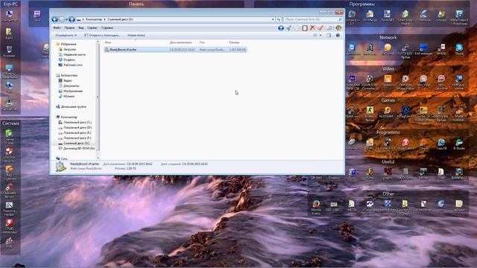Select the CPUID HWMonitor desktop icon

coord(9,226)
